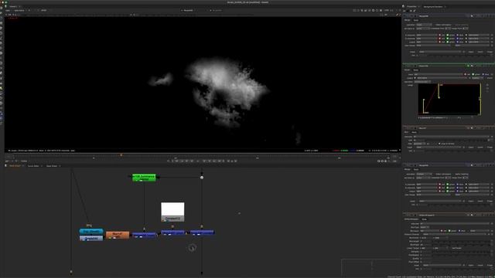This screenshot has height=278, width=495.
Task: Toggle green in top Merge panel's second channel row
Action: 448,39
